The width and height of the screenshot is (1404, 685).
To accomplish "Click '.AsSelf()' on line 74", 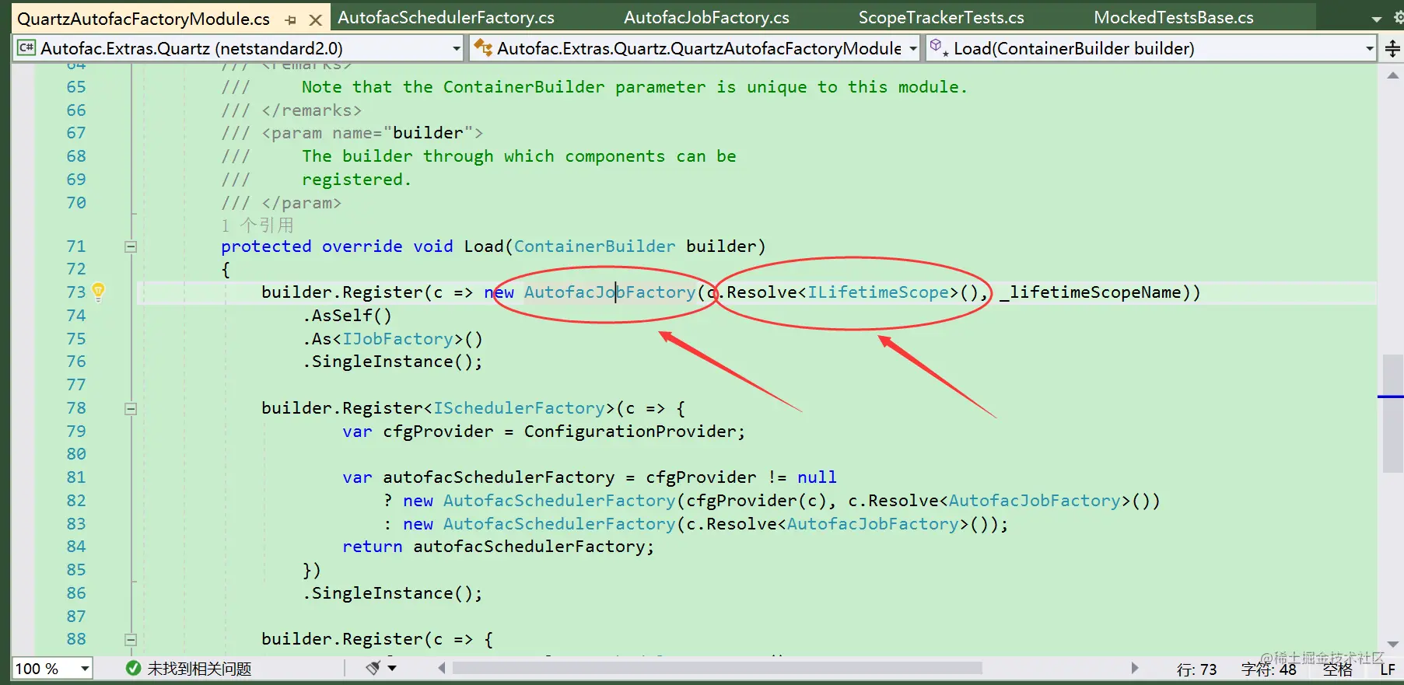I will [x=347, y=316].
